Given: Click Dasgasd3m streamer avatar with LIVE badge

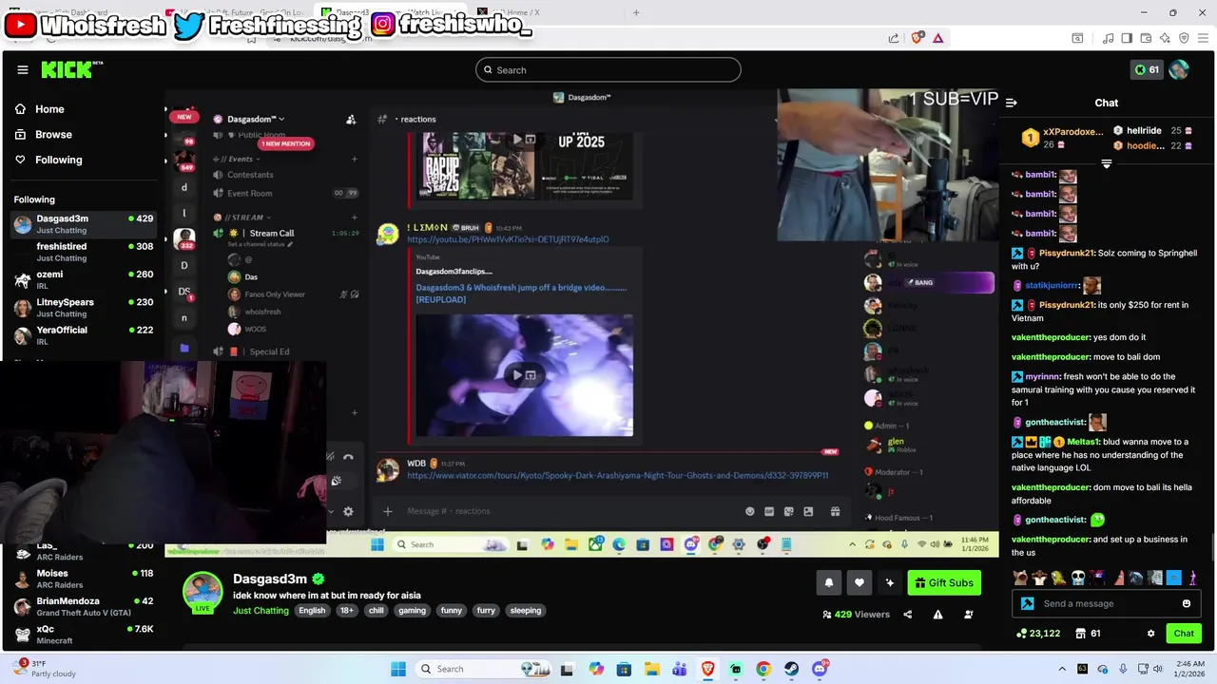Looking at the screenshot, I should [203, 592].
